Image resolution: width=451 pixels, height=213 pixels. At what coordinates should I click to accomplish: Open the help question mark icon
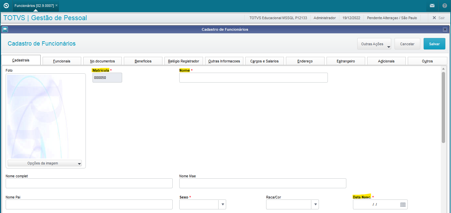click(x=445, y=6)
